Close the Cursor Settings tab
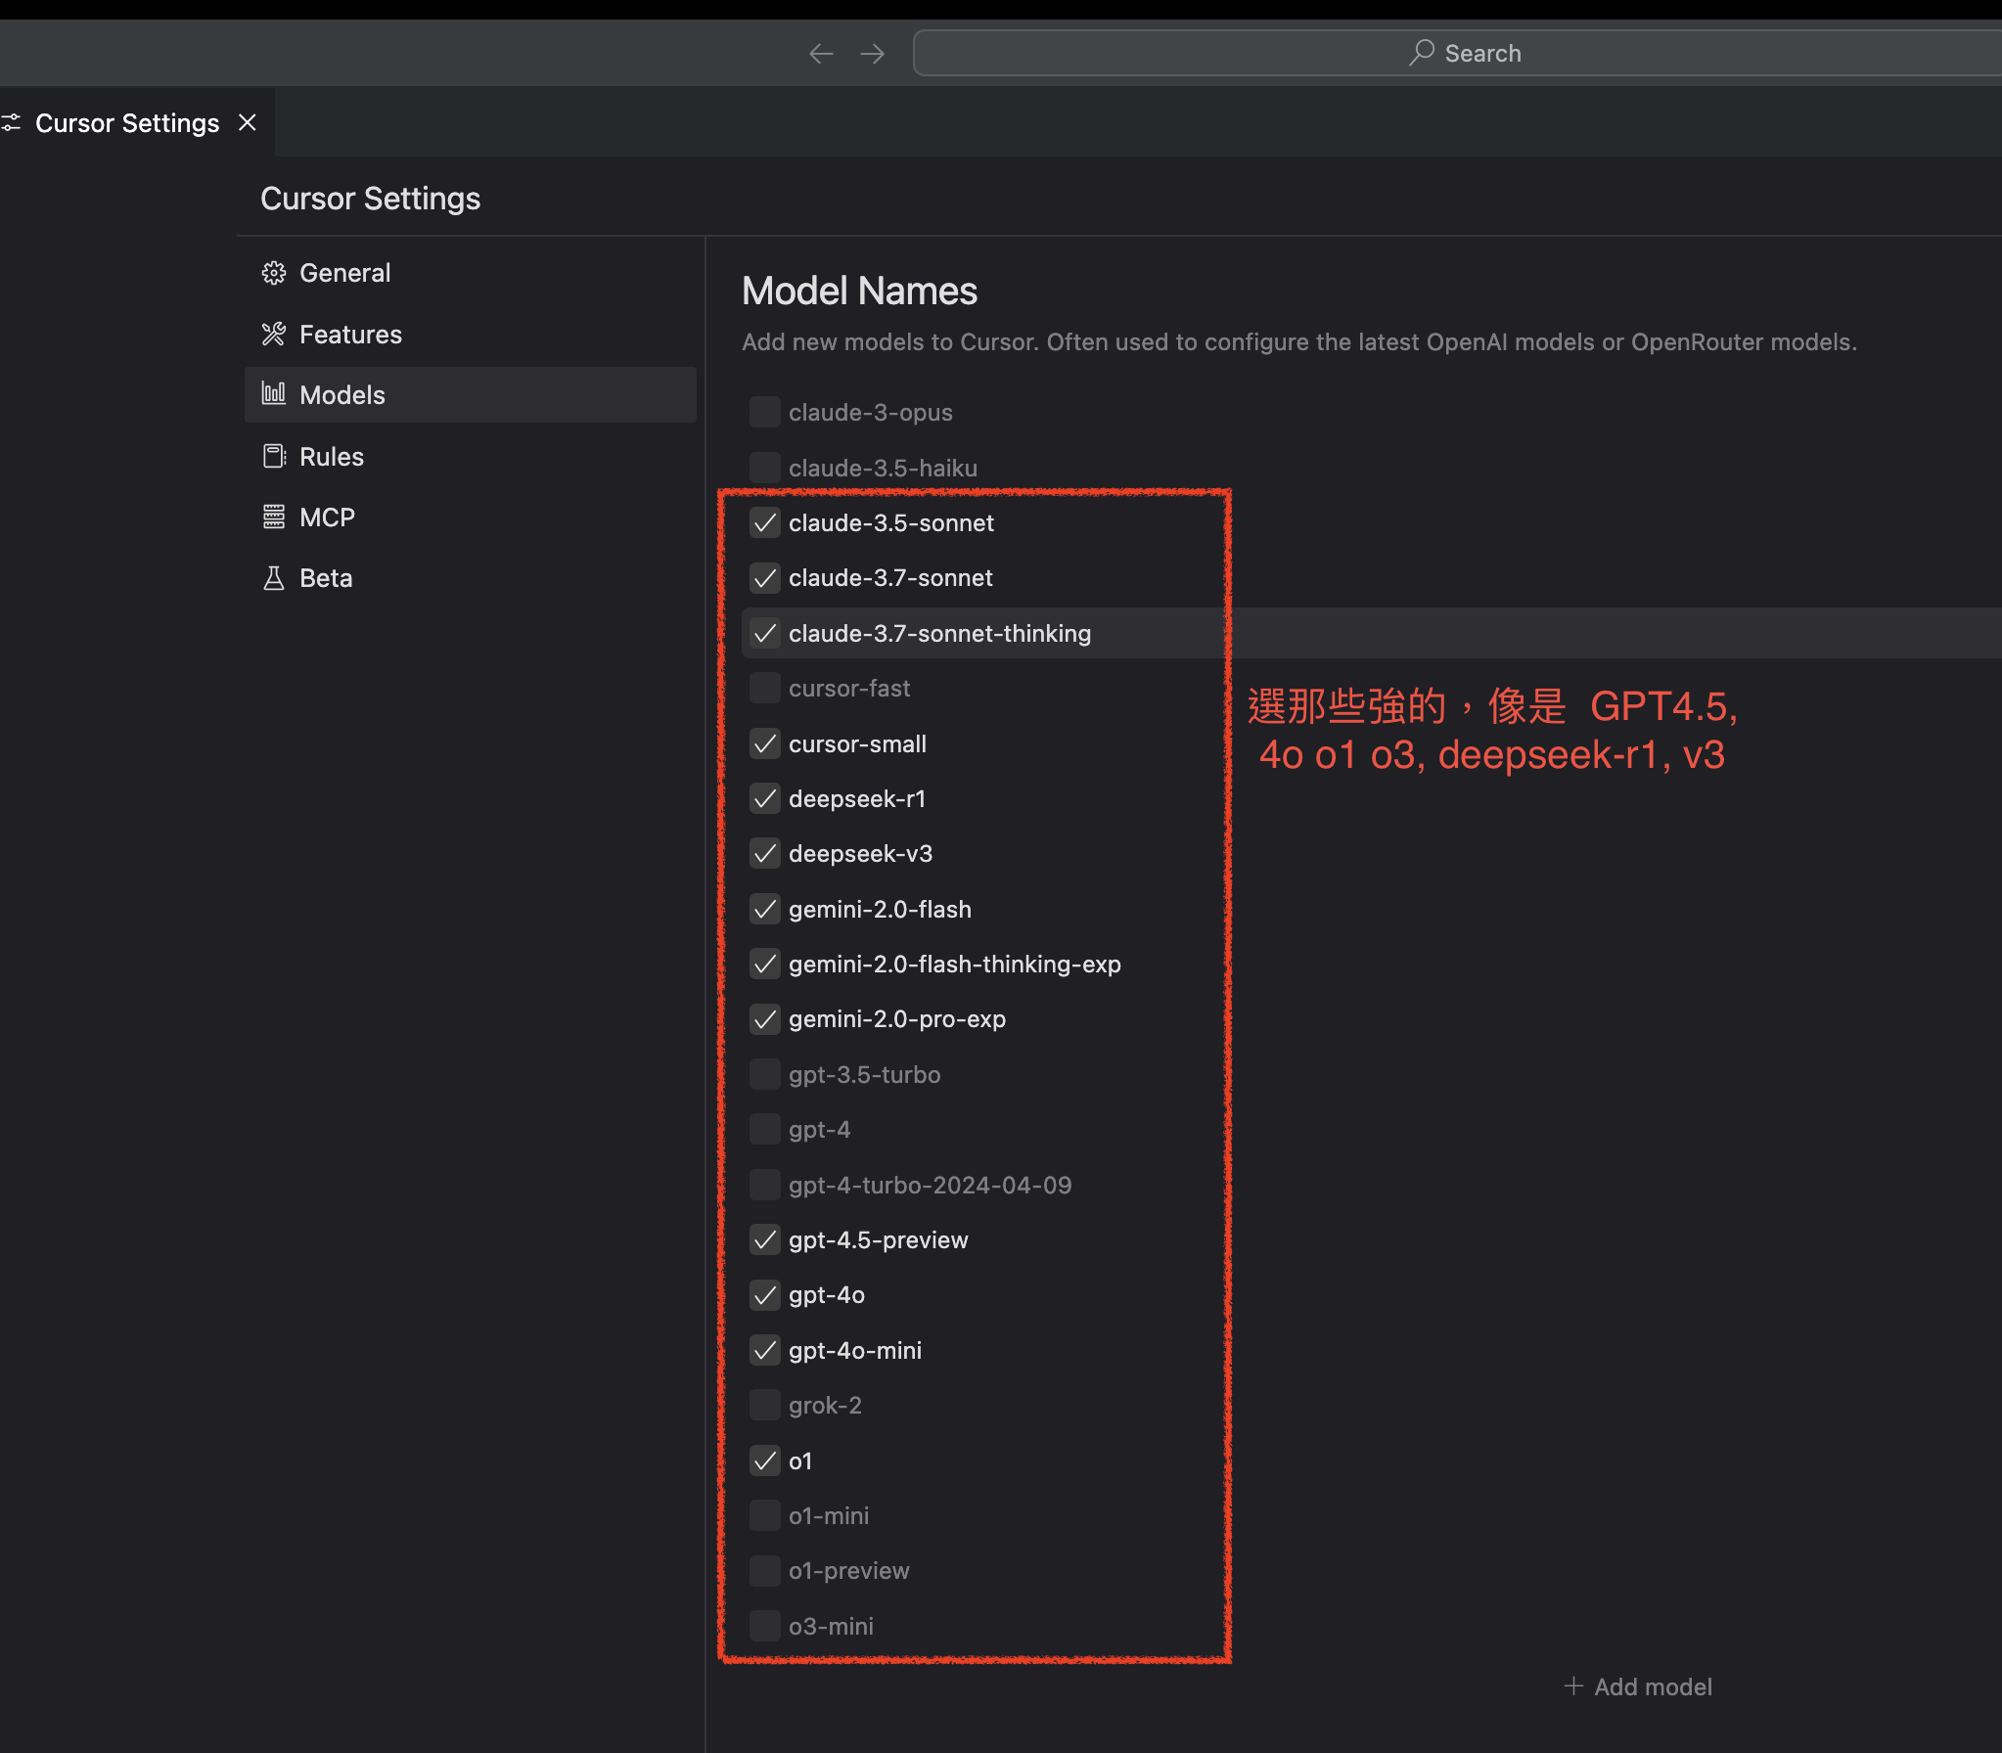Image resolution: width=2002 pixels, height=1753 pixels. point(248,122)
